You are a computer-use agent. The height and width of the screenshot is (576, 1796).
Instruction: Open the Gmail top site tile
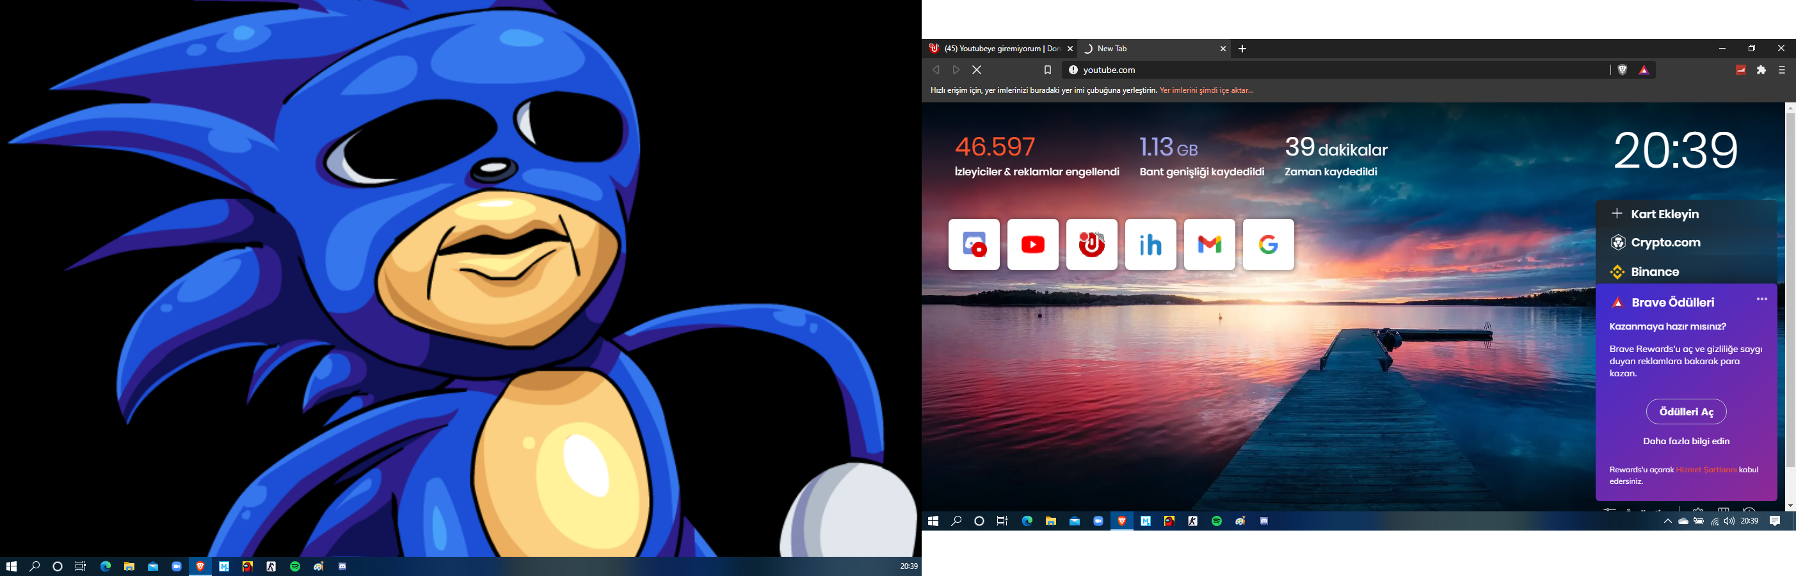[x=1210, y=244]
